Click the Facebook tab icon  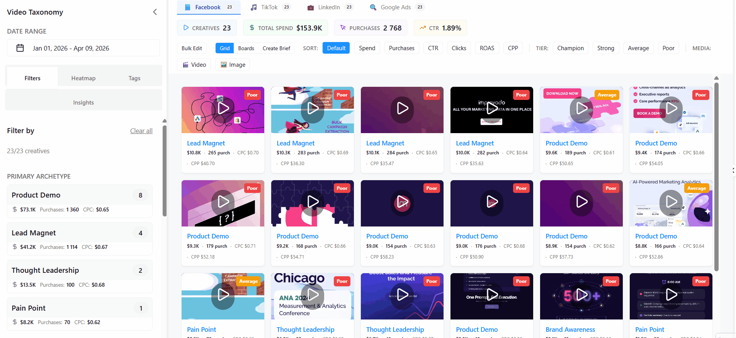point(188,7)
